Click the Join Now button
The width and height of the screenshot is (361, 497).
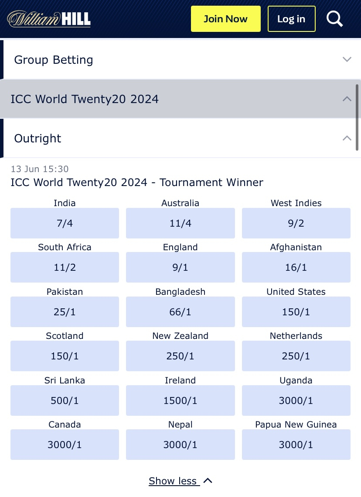(x=225, y=19)
